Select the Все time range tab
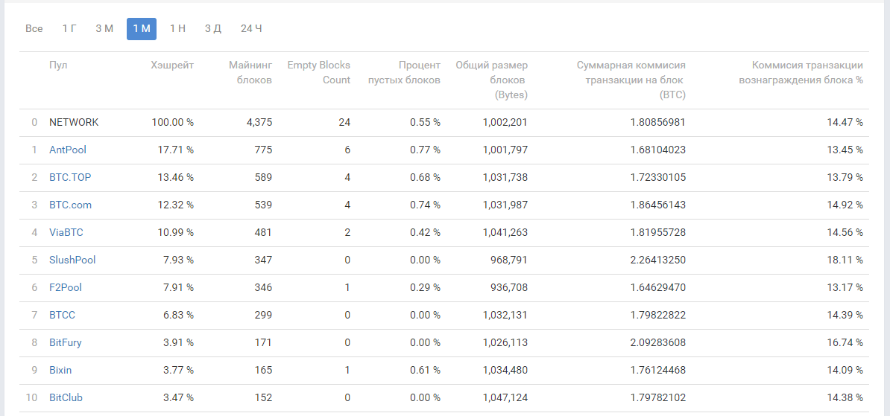Image resolution: width=890 pixels, height=416 pixels. [x=34, y=29]
